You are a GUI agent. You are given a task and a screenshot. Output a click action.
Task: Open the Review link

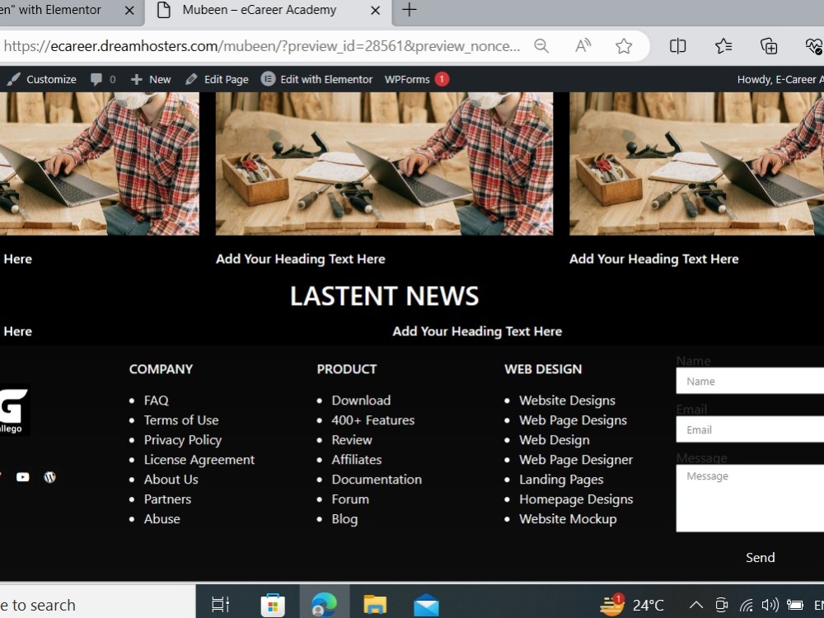[x=352, y=440]
